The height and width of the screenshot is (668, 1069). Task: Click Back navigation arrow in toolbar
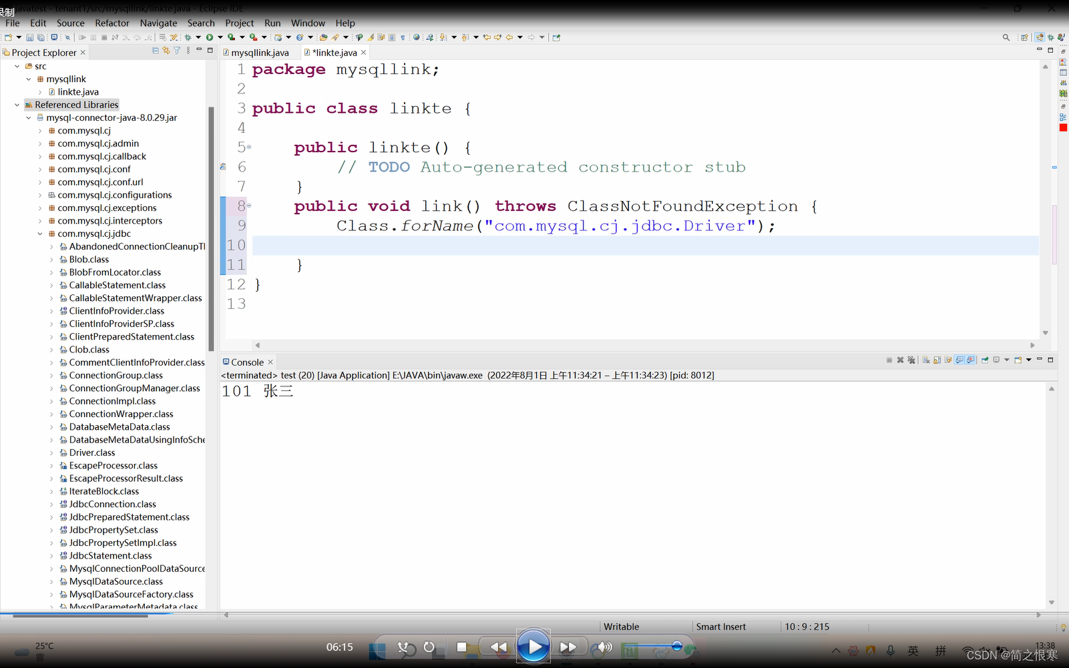(509, 37)
